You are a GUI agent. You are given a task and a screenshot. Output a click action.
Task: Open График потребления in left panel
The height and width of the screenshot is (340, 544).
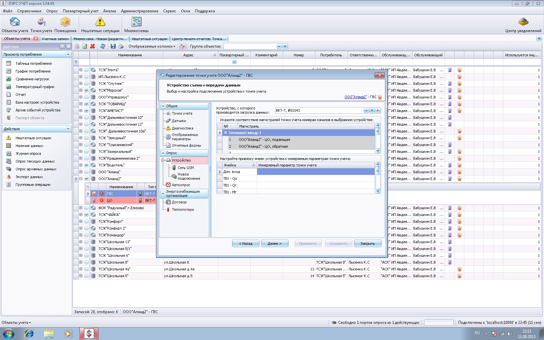click(x=33, y=71)
